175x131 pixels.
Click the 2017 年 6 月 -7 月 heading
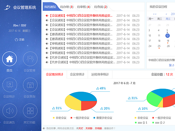tap(125, 83)
